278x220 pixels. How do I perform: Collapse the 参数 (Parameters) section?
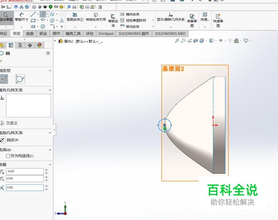pyautogui.click(x=50, y=164)
